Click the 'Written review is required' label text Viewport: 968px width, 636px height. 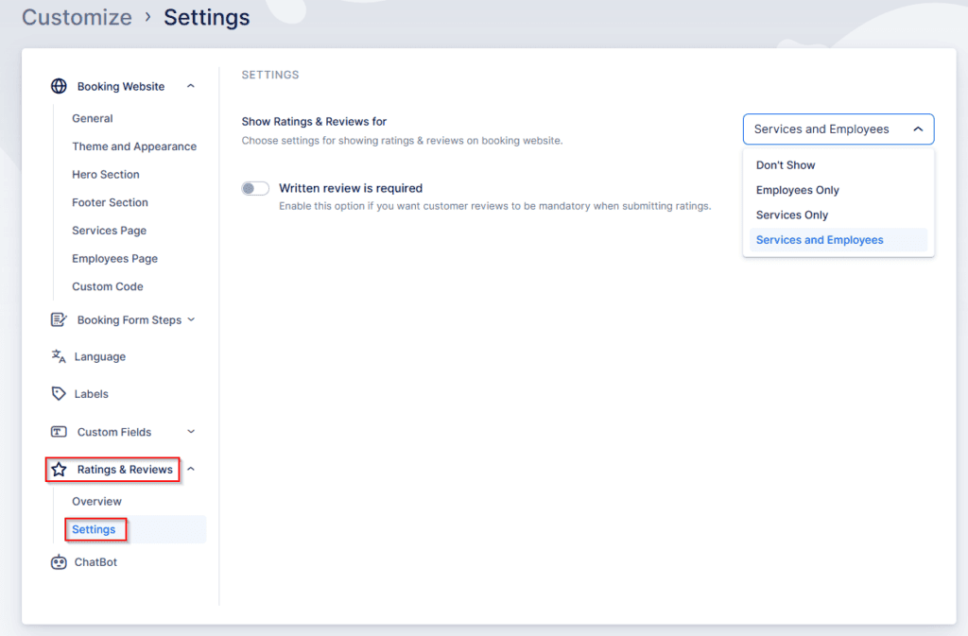(351, 188)
